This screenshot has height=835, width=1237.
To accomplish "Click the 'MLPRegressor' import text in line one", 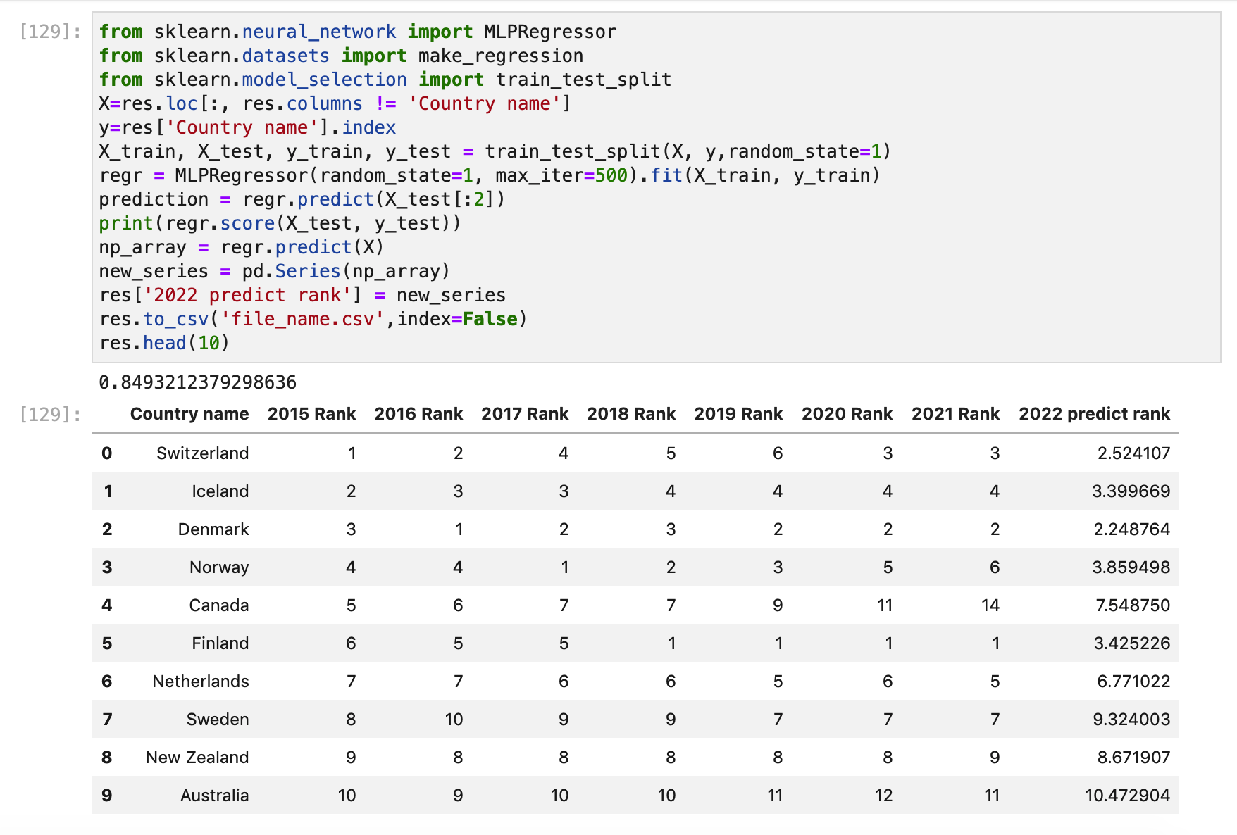I will [550, 32].
